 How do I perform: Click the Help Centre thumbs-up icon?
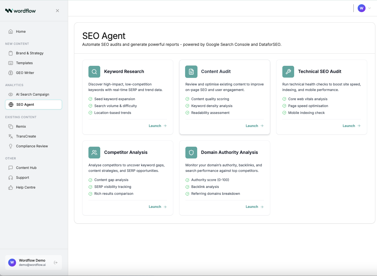[10, 188]
